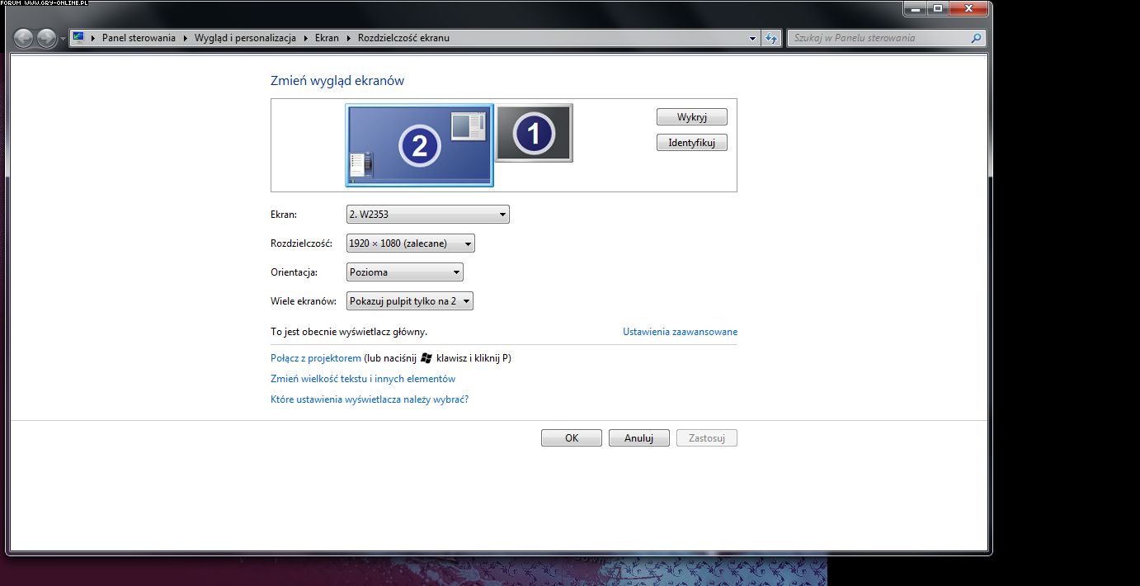1140x586 pixels.
Task: Open the address bar history dropdown
Action: pyautogui.click(x=752, y=38)
